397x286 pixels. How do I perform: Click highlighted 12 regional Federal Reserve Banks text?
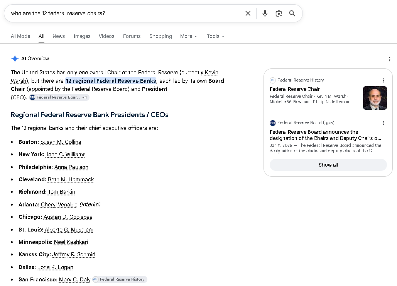point(111,81)
